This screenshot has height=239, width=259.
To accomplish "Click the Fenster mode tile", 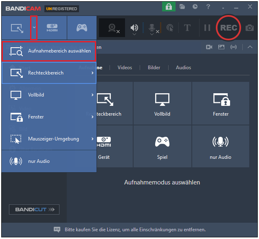I will [221, 103].
